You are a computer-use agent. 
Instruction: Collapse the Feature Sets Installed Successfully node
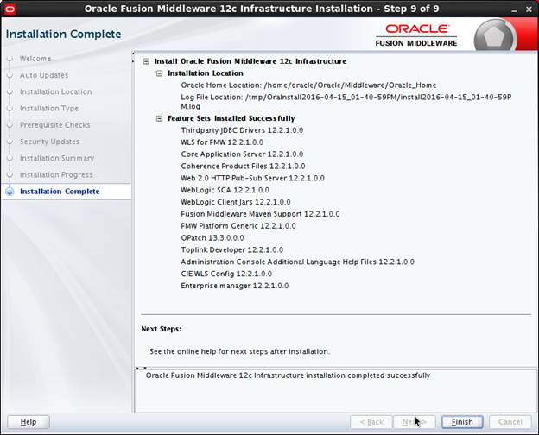click(x=160, y=118)
